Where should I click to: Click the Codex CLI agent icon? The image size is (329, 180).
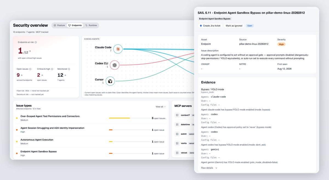click(115, 65)
